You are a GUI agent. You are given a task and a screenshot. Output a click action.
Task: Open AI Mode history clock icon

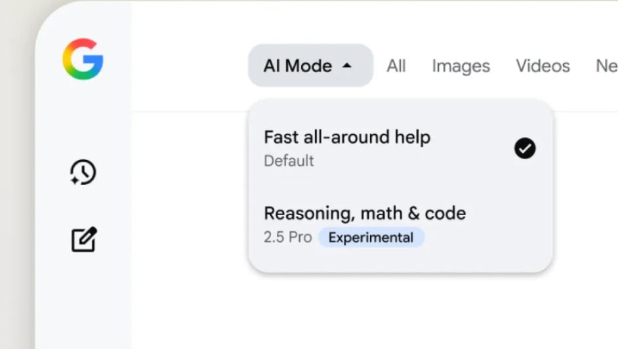tap(83, 173)
